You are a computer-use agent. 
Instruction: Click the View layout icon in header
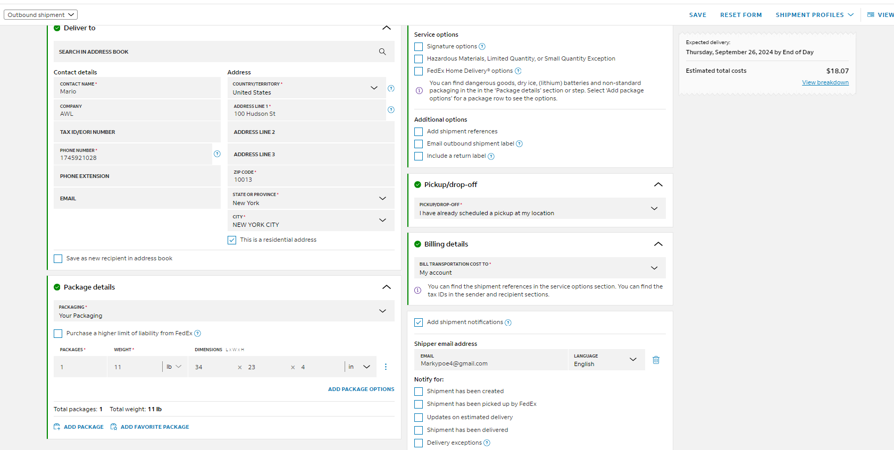pyautogui.click(x=871, y=14)
